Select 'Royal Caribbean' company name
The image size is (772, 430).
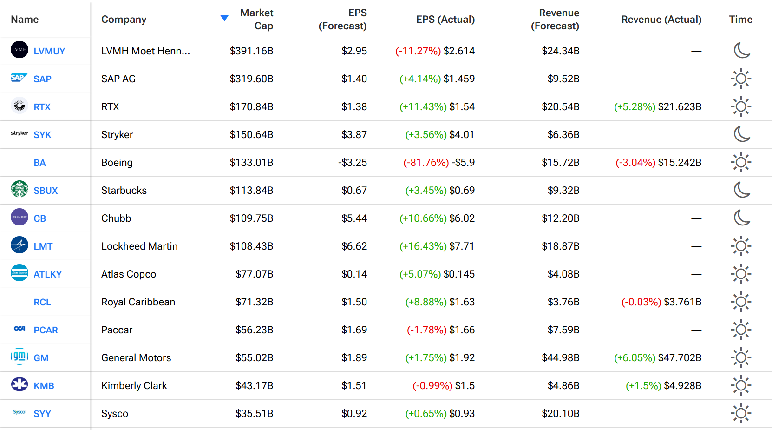pos(138,302)
